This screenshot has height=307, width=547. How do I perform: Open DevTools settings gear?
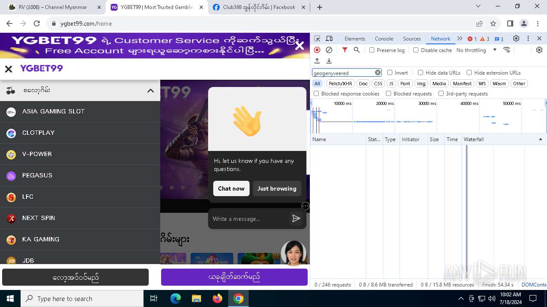coord(516,38)
